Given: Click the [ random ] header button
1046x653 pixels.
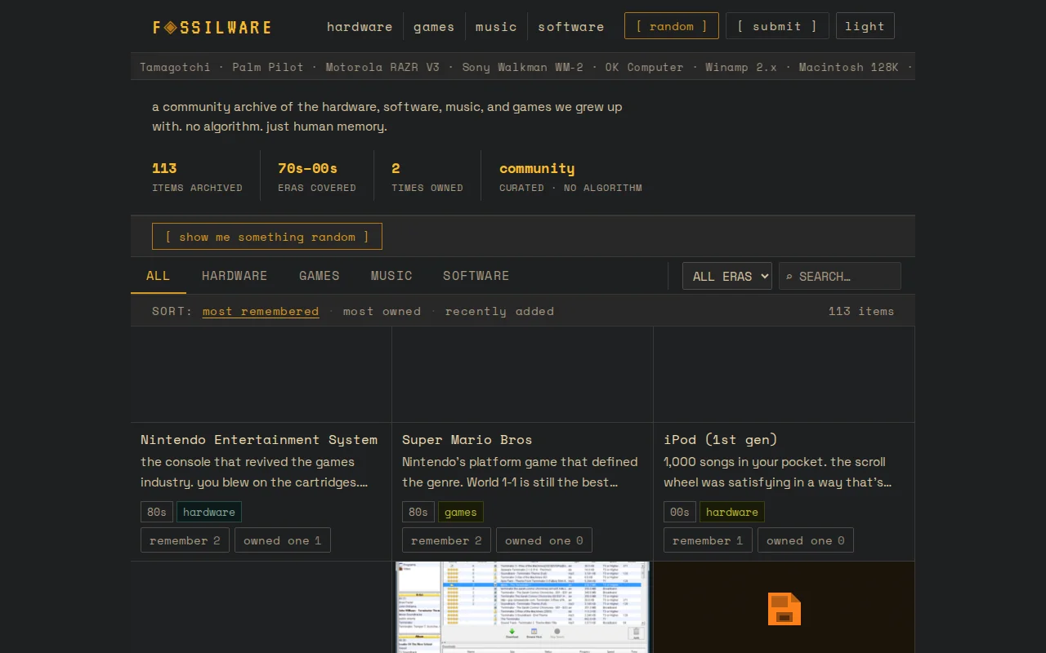Looking at the screenshot, I should click(x=672, y=26).
